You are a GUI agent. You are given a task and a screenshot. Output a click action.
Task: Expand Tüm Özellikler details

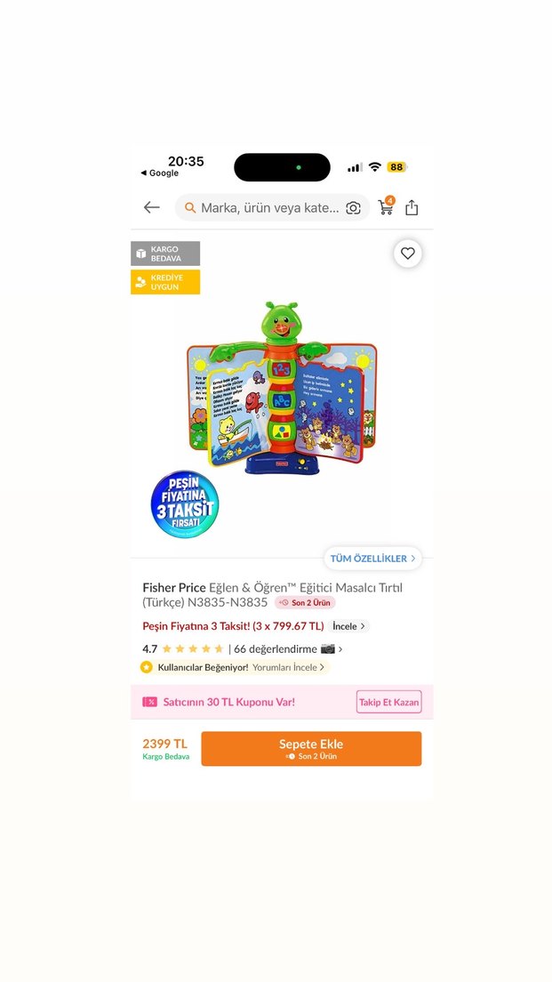point(372,558)
